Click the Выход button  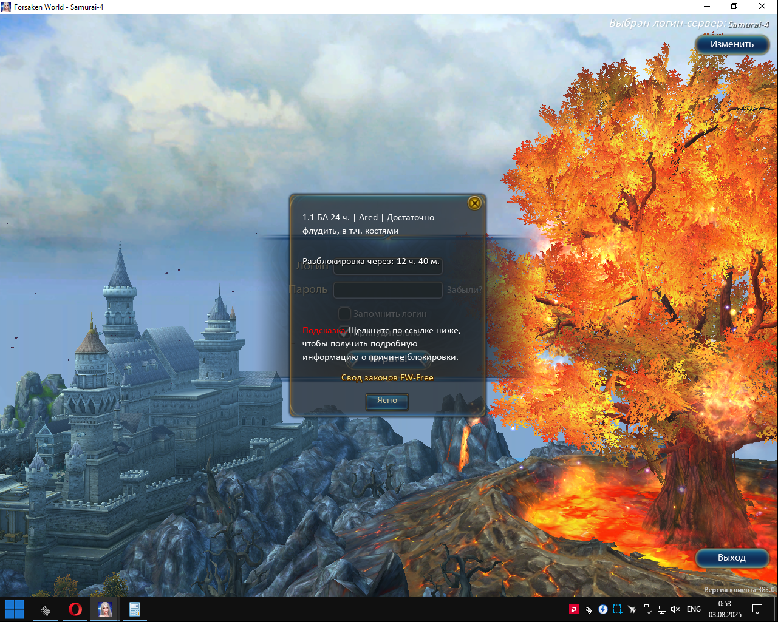732,558
